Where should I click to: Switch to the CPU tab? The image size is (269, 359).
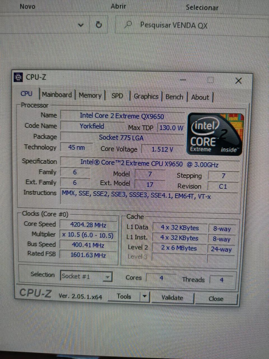tap(27, 94)
